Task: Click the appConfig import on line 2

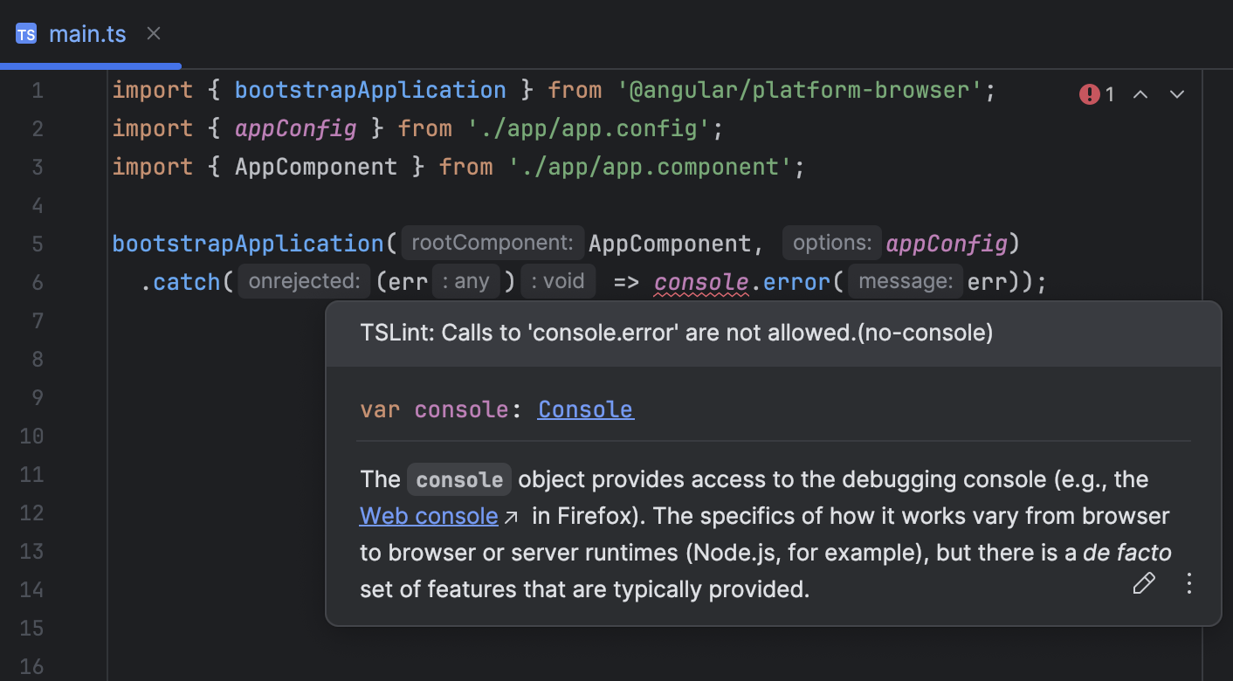Action: tap(295, 128)
